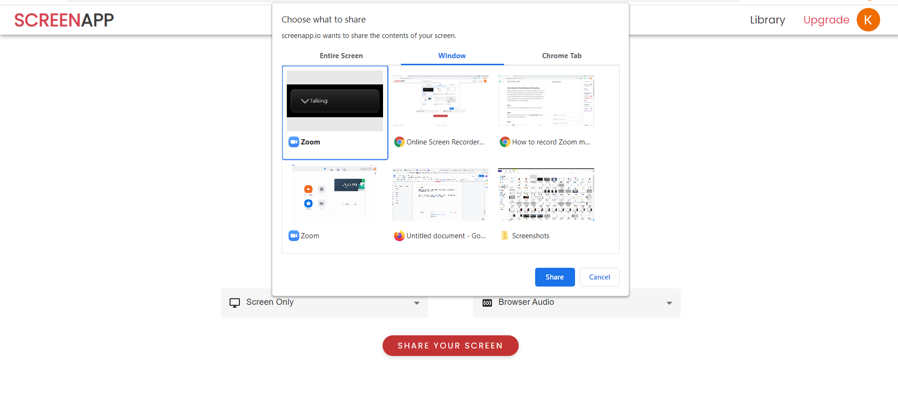Click the 'Screenshots' label
The image size is (898, 408).
click(530, 236)
